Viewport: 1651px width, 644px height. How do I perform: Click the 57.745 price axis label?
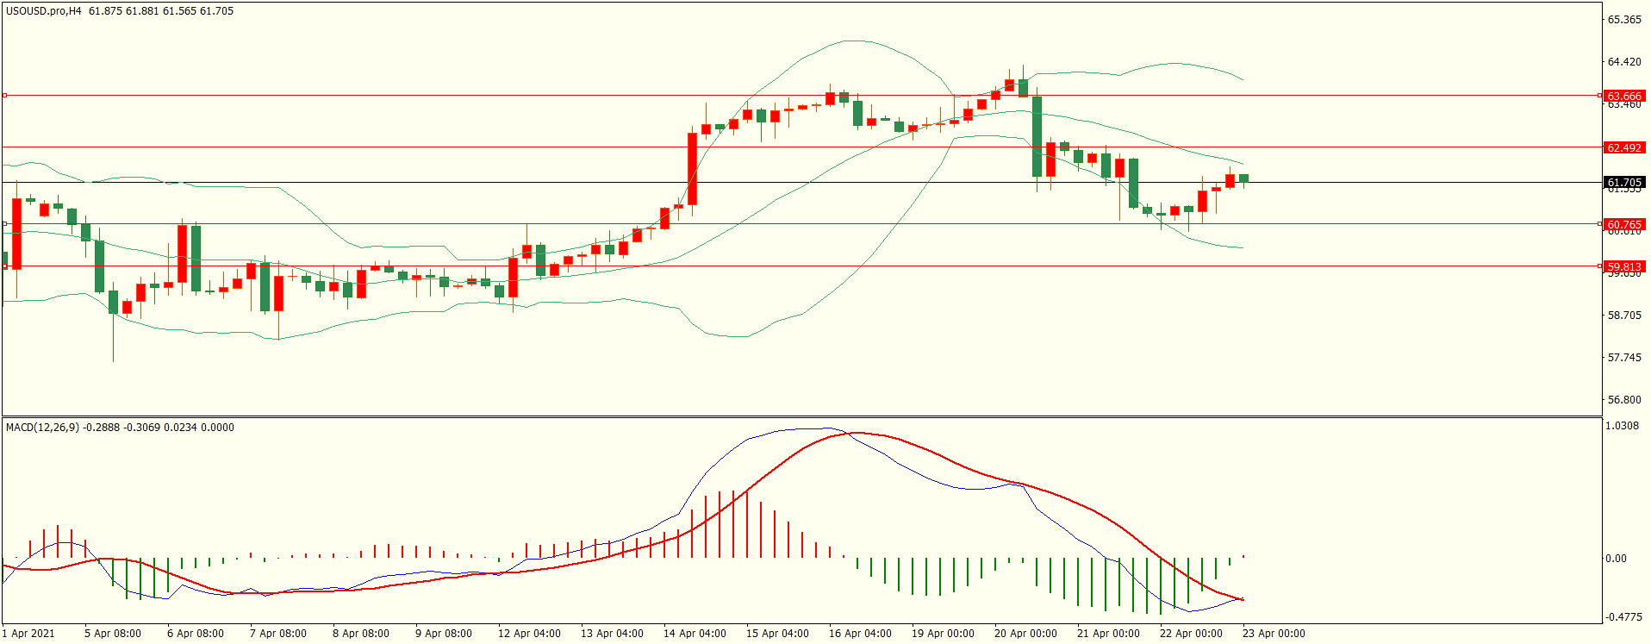click(1624, 358)
